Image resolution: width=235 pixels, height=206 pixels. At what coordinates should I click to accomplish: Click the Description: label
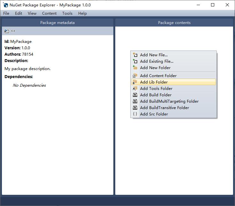(x=16, y=61)
